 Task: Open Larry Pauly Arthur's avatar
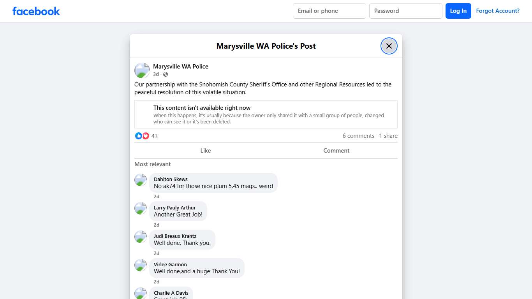[140, 208]
